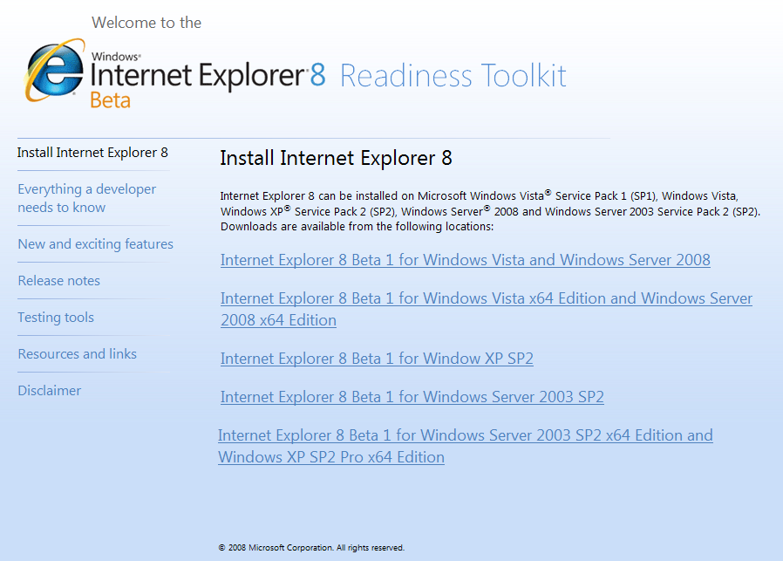Click the orange Beta label under the logo
Screen dimensions: 783x561
(111, 100)
